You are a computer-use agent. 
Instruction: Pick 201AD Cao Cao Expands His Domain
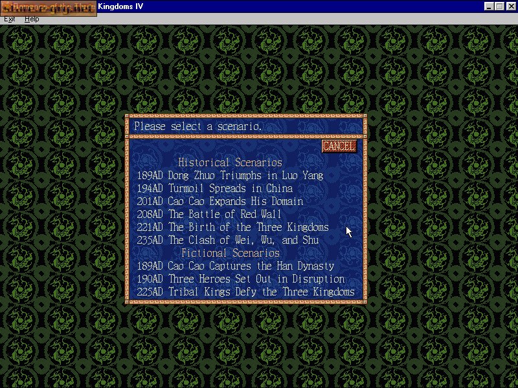(220, 201)
